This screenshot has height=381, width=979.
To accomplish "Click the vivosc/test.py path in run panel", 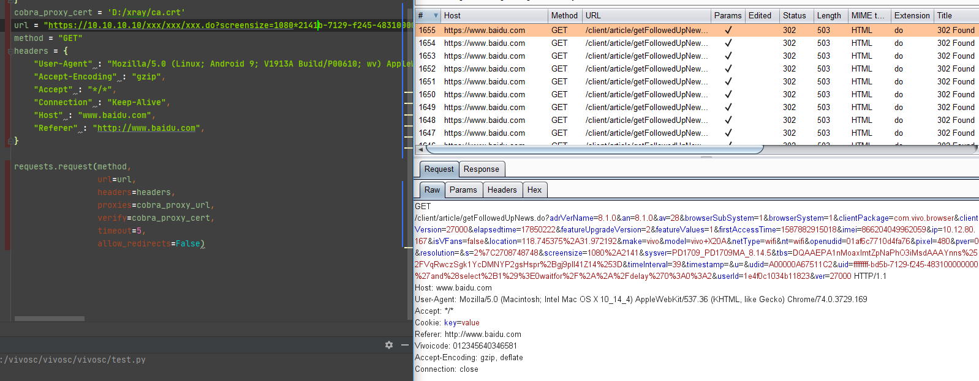I will point(73,360).
